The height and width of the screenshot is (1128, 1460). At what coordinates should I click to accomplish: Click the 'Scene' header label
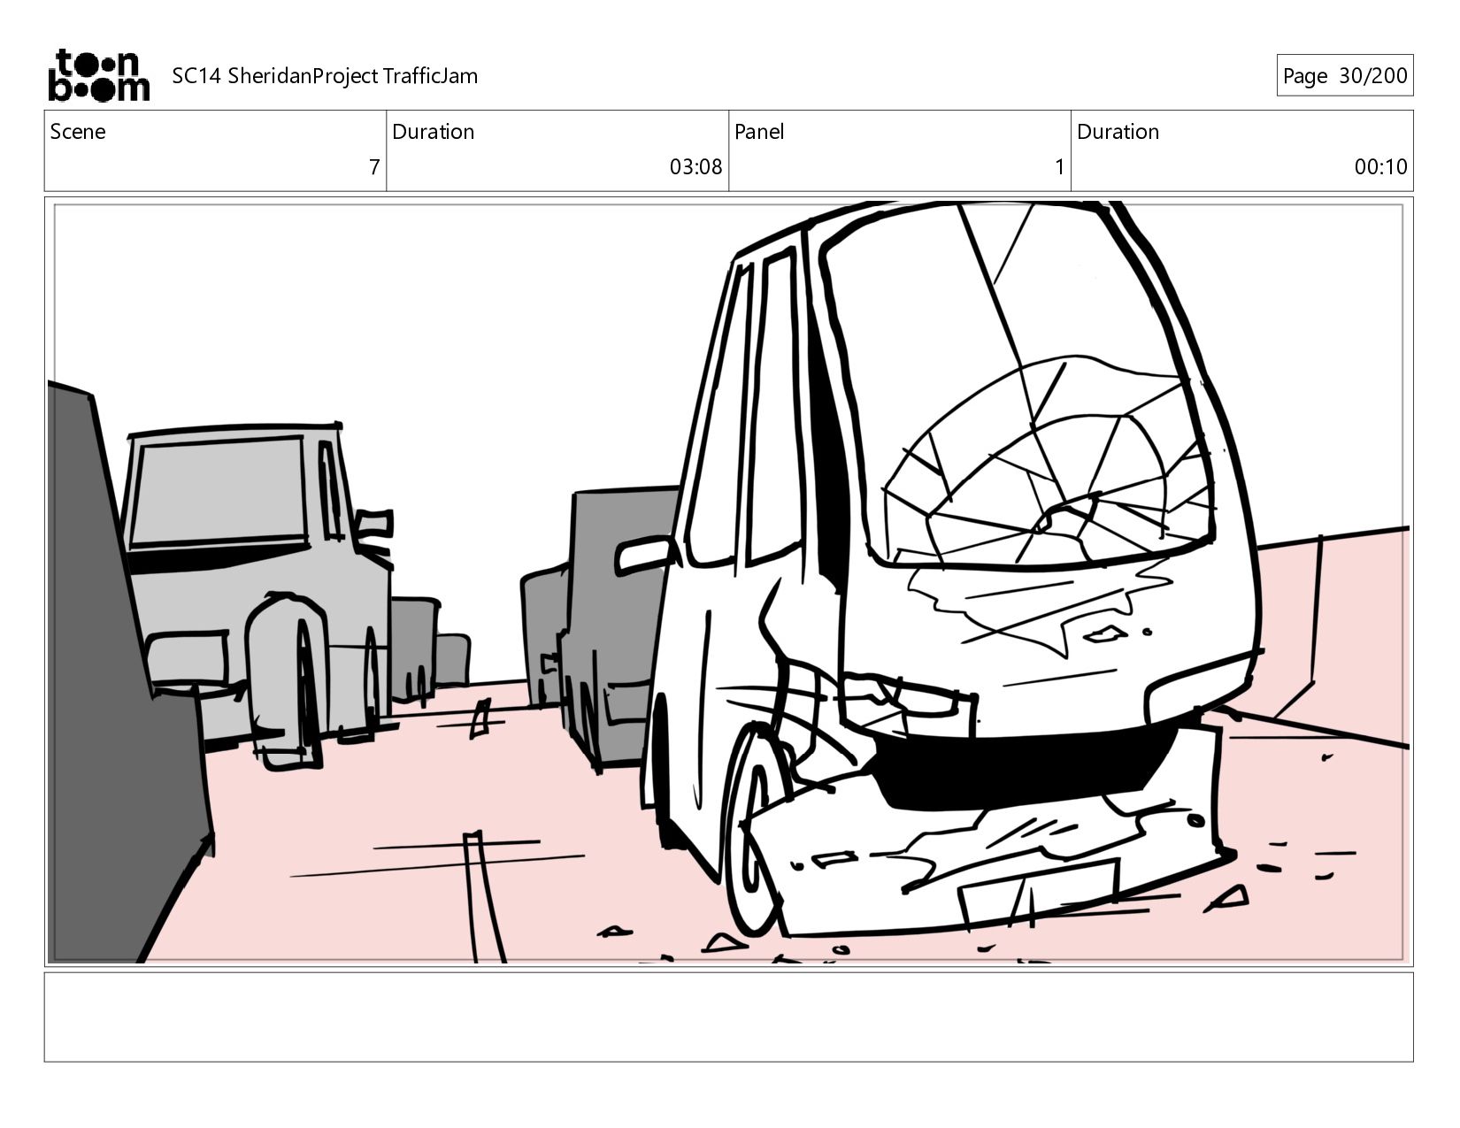pyautogui.click(x=78, y=132)
